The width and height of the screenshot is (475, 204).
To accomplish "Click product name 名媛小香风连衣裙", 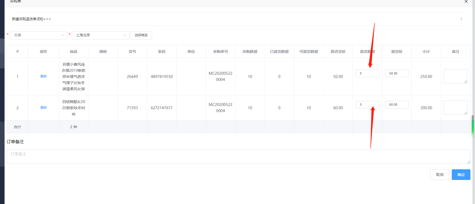I will (73, 77).
